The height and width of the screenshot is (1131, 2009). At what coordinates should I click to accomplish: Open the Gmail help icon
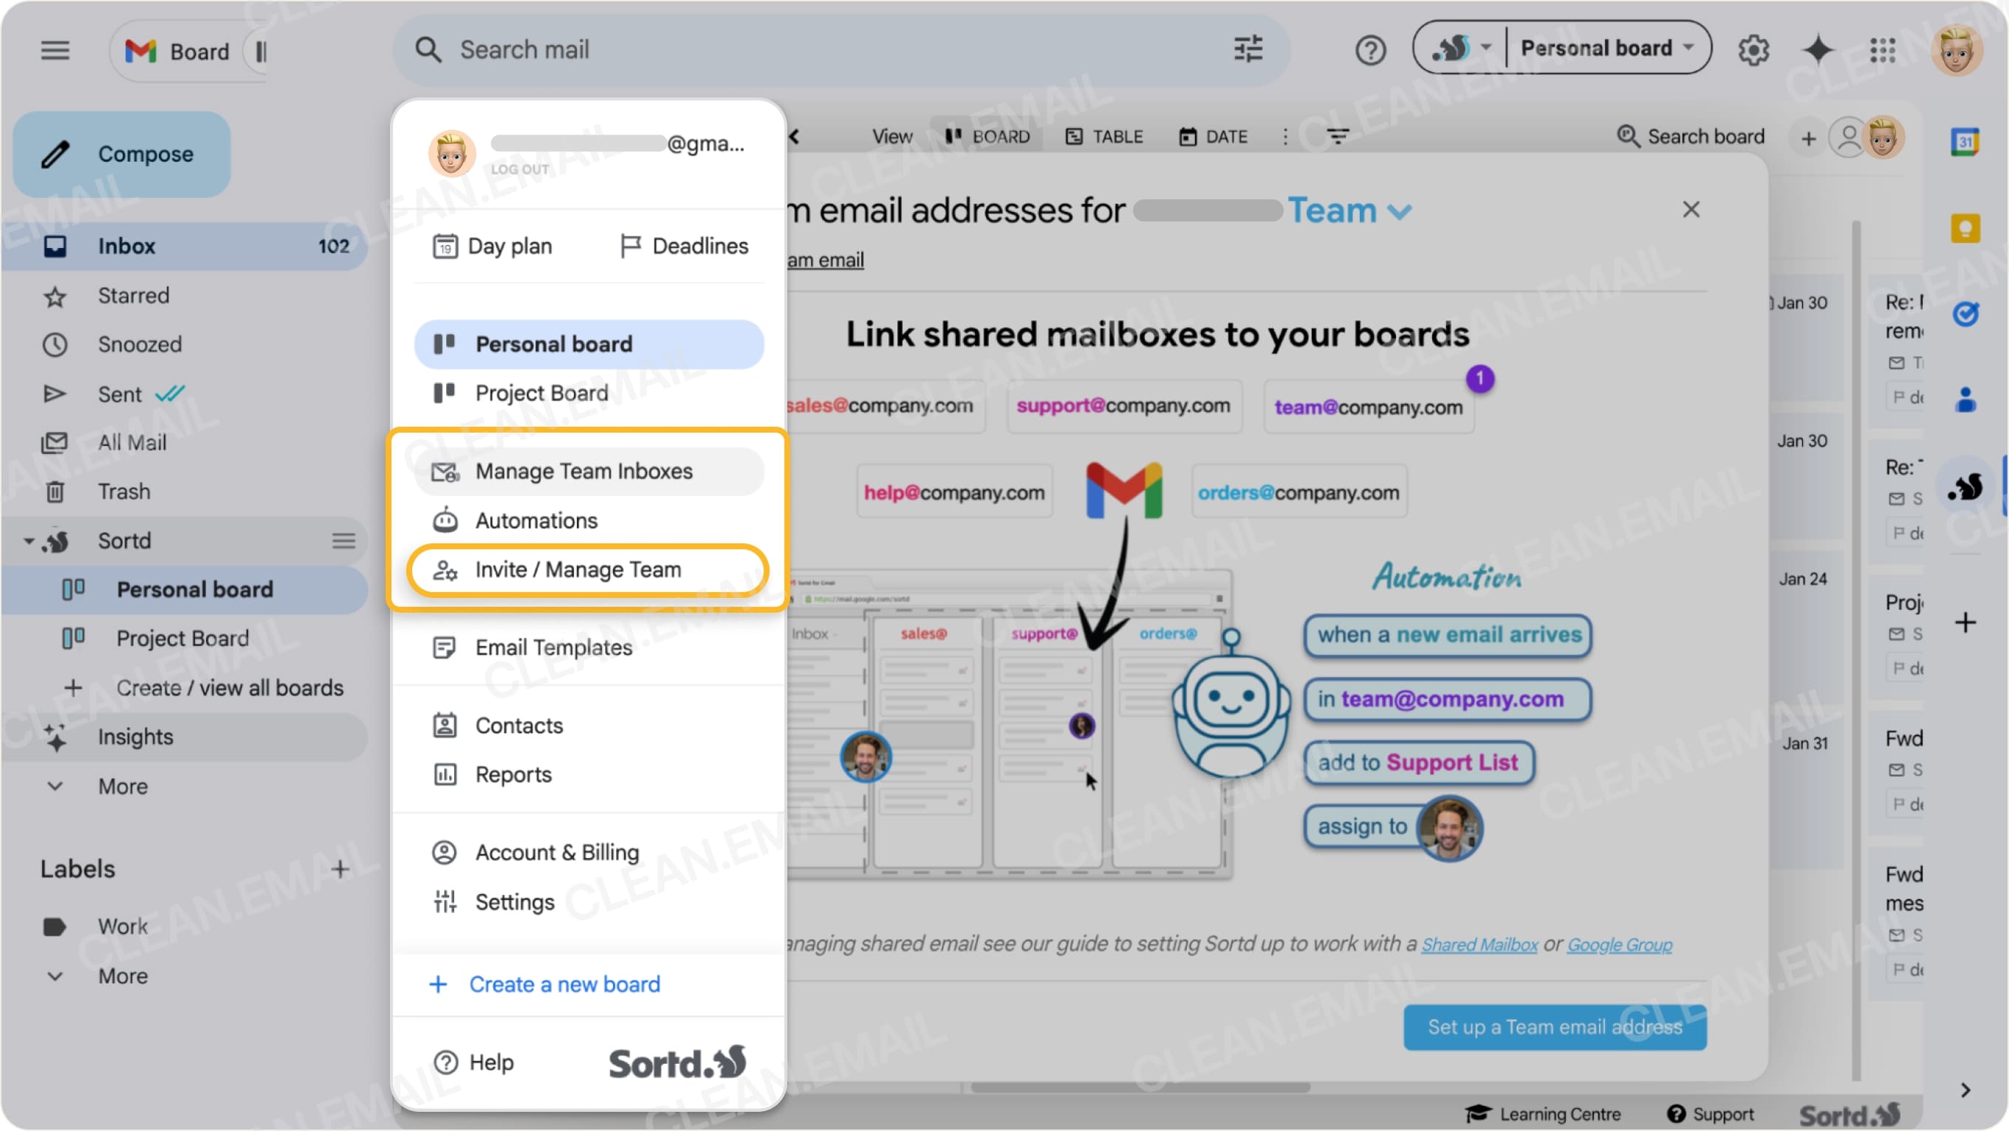click(x=1370, y=50)
